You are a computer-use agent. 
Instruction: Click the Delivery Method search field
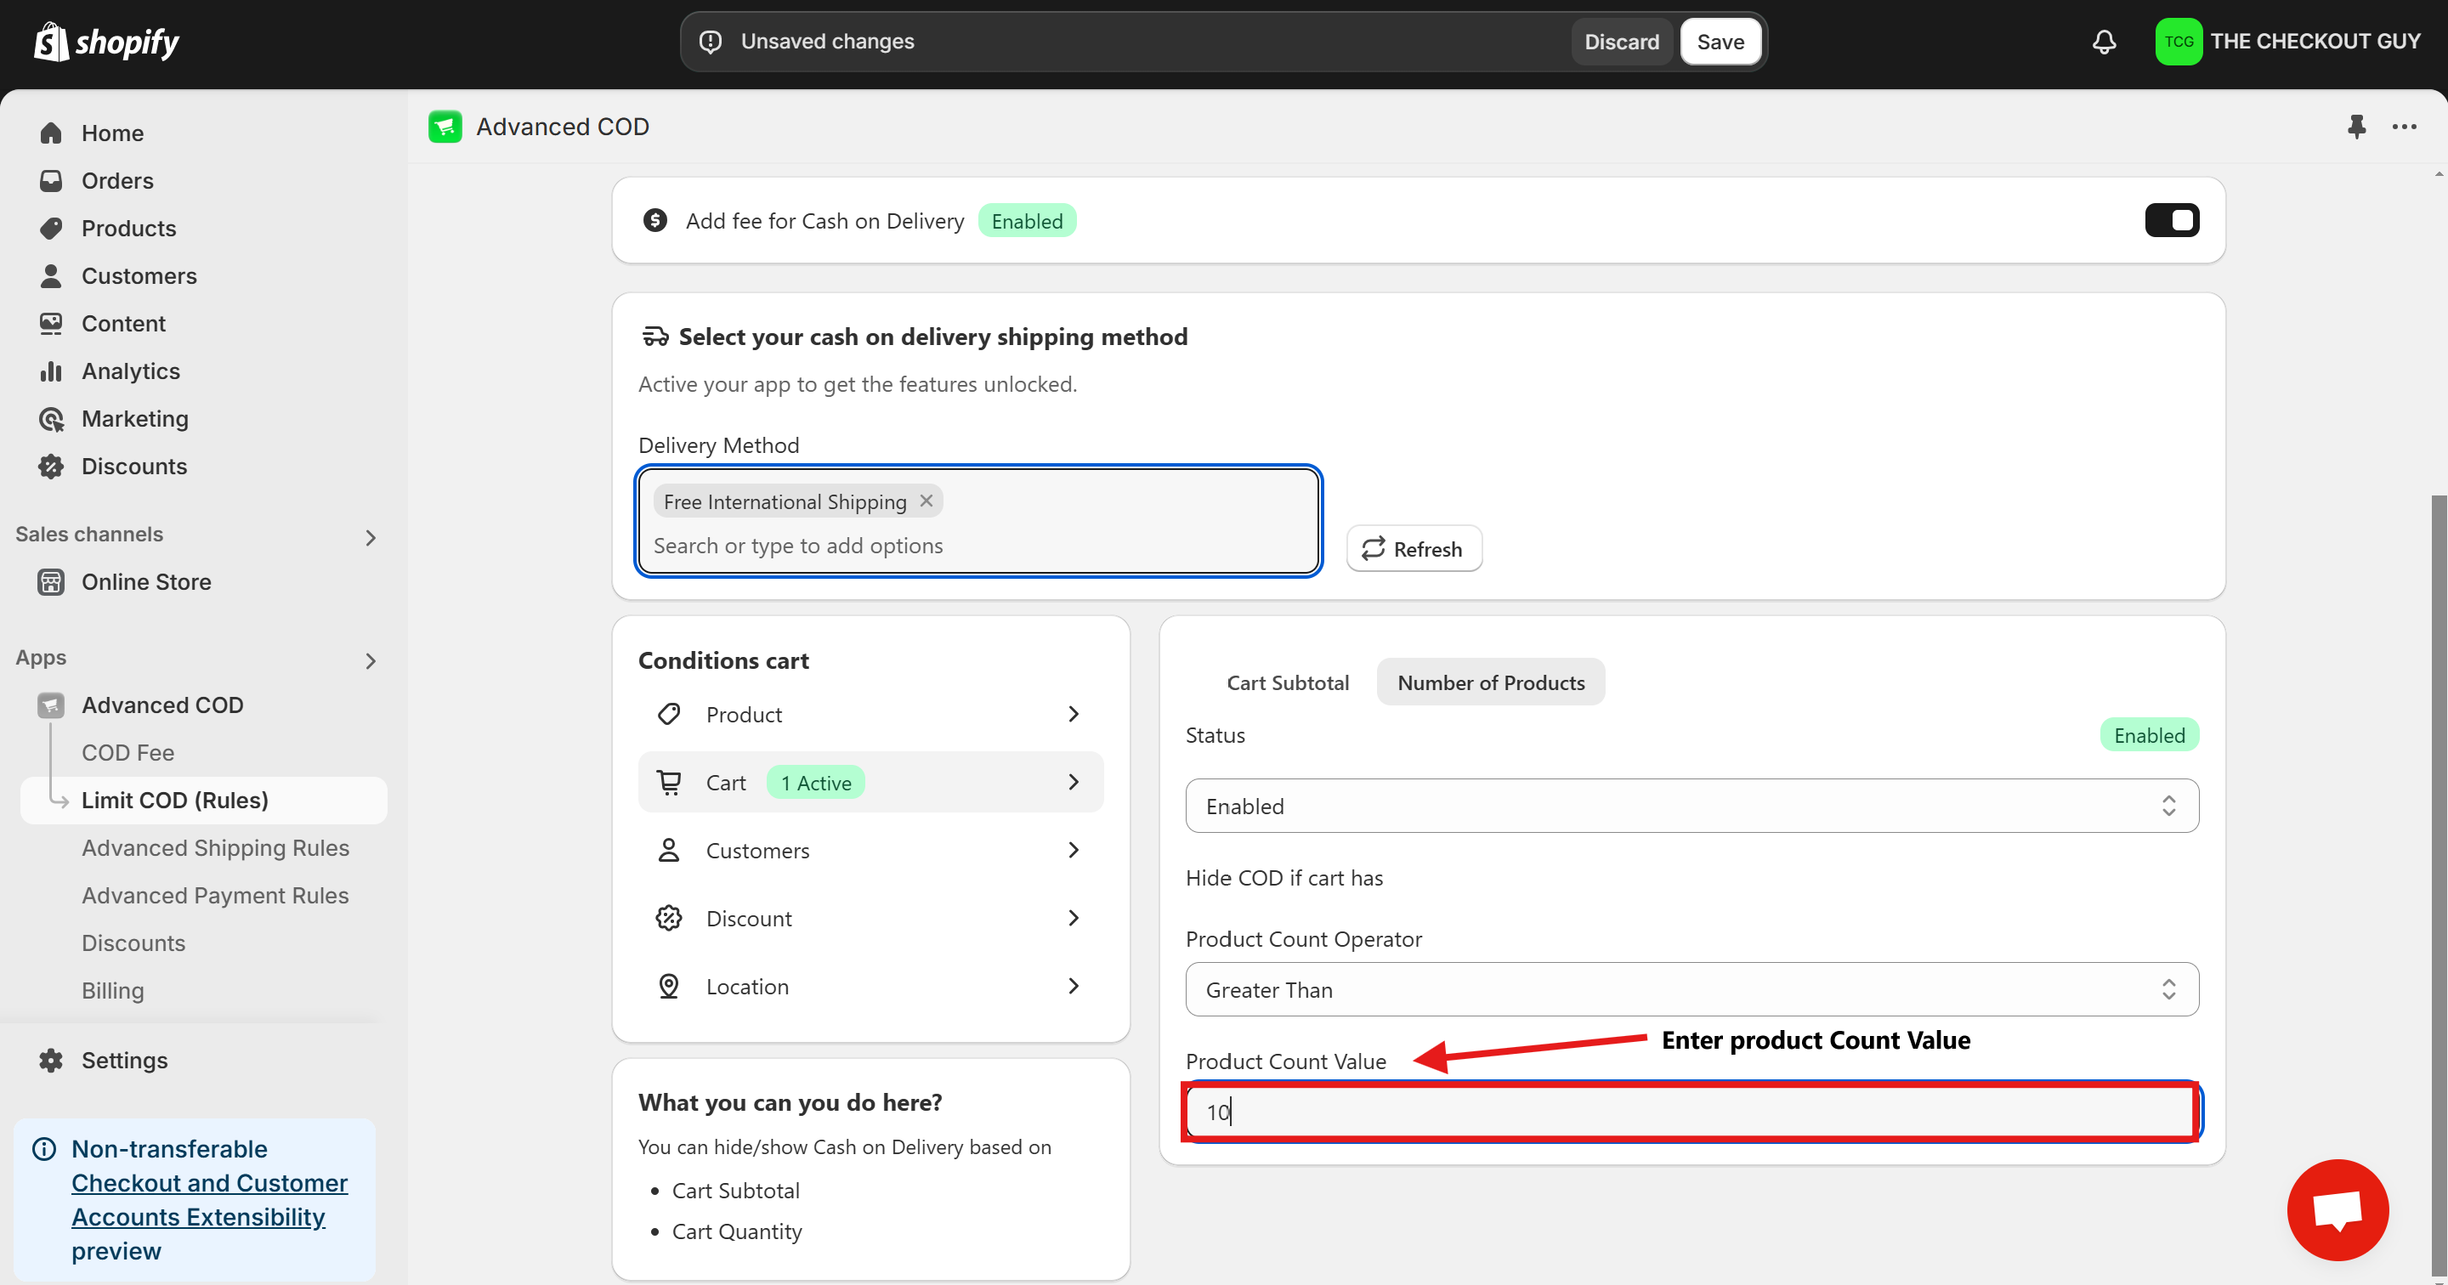[x=979, y=546]
